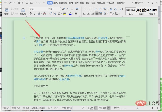
Task: Open the 插入 ribbon tab
Action: point(55,3)
